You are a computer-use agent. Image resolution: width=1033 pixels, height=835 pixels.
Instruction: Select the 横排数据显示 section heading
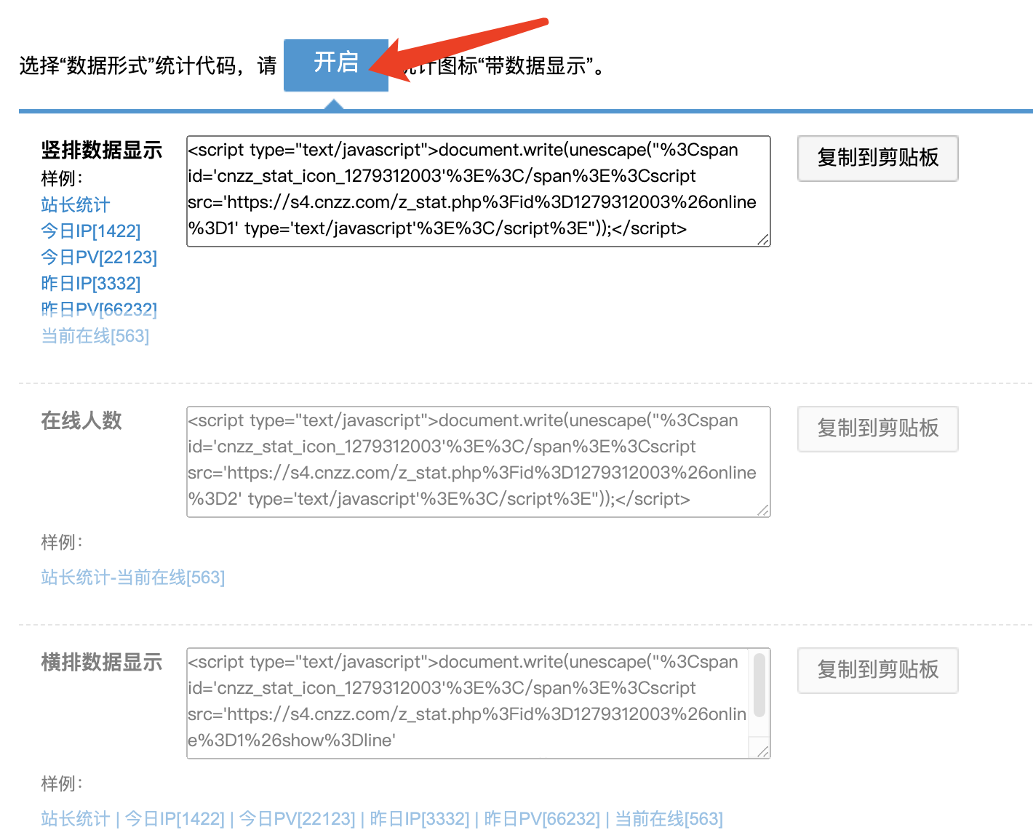pyautogui.click(x=102, y=663)
